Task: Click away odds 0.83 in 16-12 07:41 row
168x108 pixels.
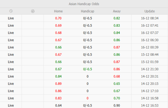Action: [x=117, y=26]
